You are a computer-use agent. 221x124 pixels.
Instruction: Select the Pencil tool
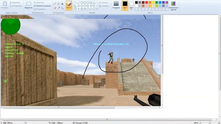click(x=55, y=4)
